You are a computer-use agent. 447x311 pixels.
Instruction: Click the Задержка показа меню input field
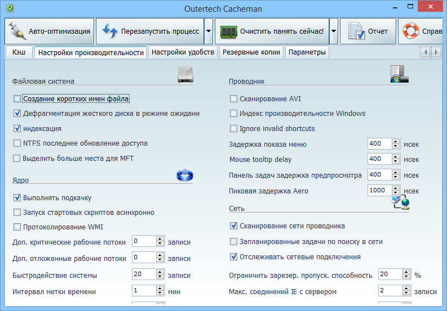coord(380,144)
